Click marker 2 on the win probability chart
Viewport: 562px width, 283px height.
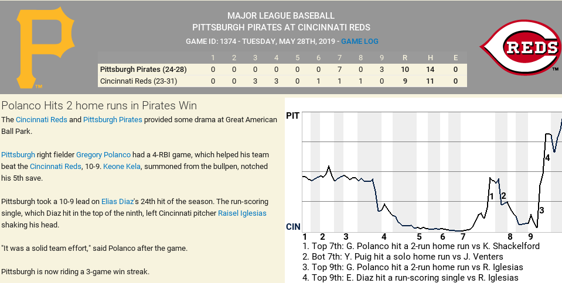pyautogui.click(x=503, y=196)
